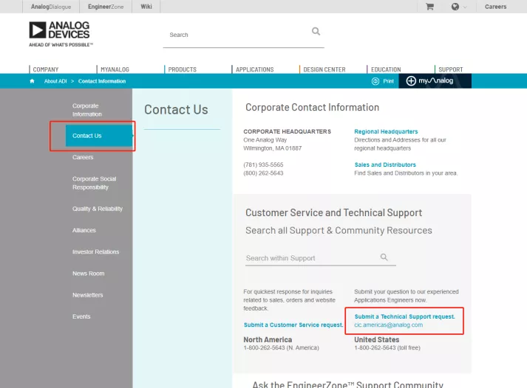The image size is (527, 388).
Task: Click the Print label text
Action: coord(389,81)
